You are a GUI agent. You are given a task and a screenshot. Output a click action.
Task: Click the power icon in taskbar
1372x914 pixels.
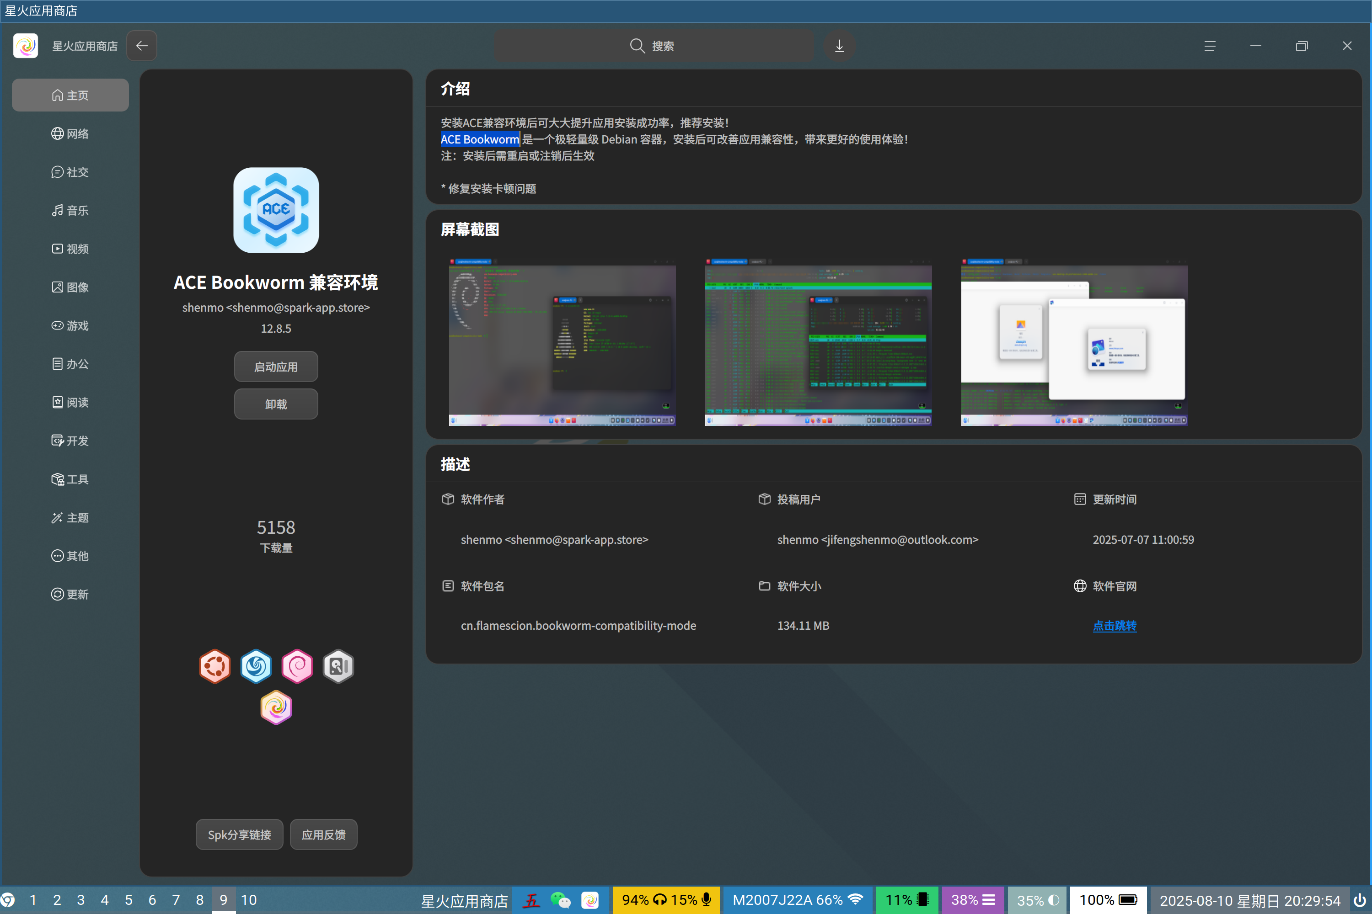pyautogui.click(x=1360, y=900)
